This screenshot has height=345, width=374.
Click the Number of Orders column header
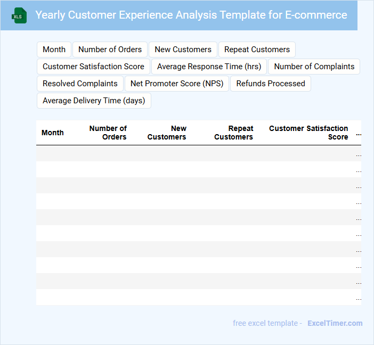108,133
